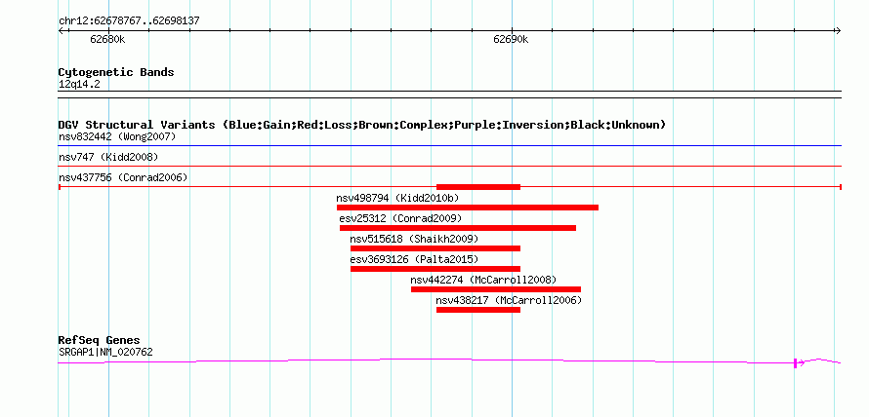Viewport: 869px width, 417px height.
Task: Click the red bar under esv3693126
Action: point(435,269)
